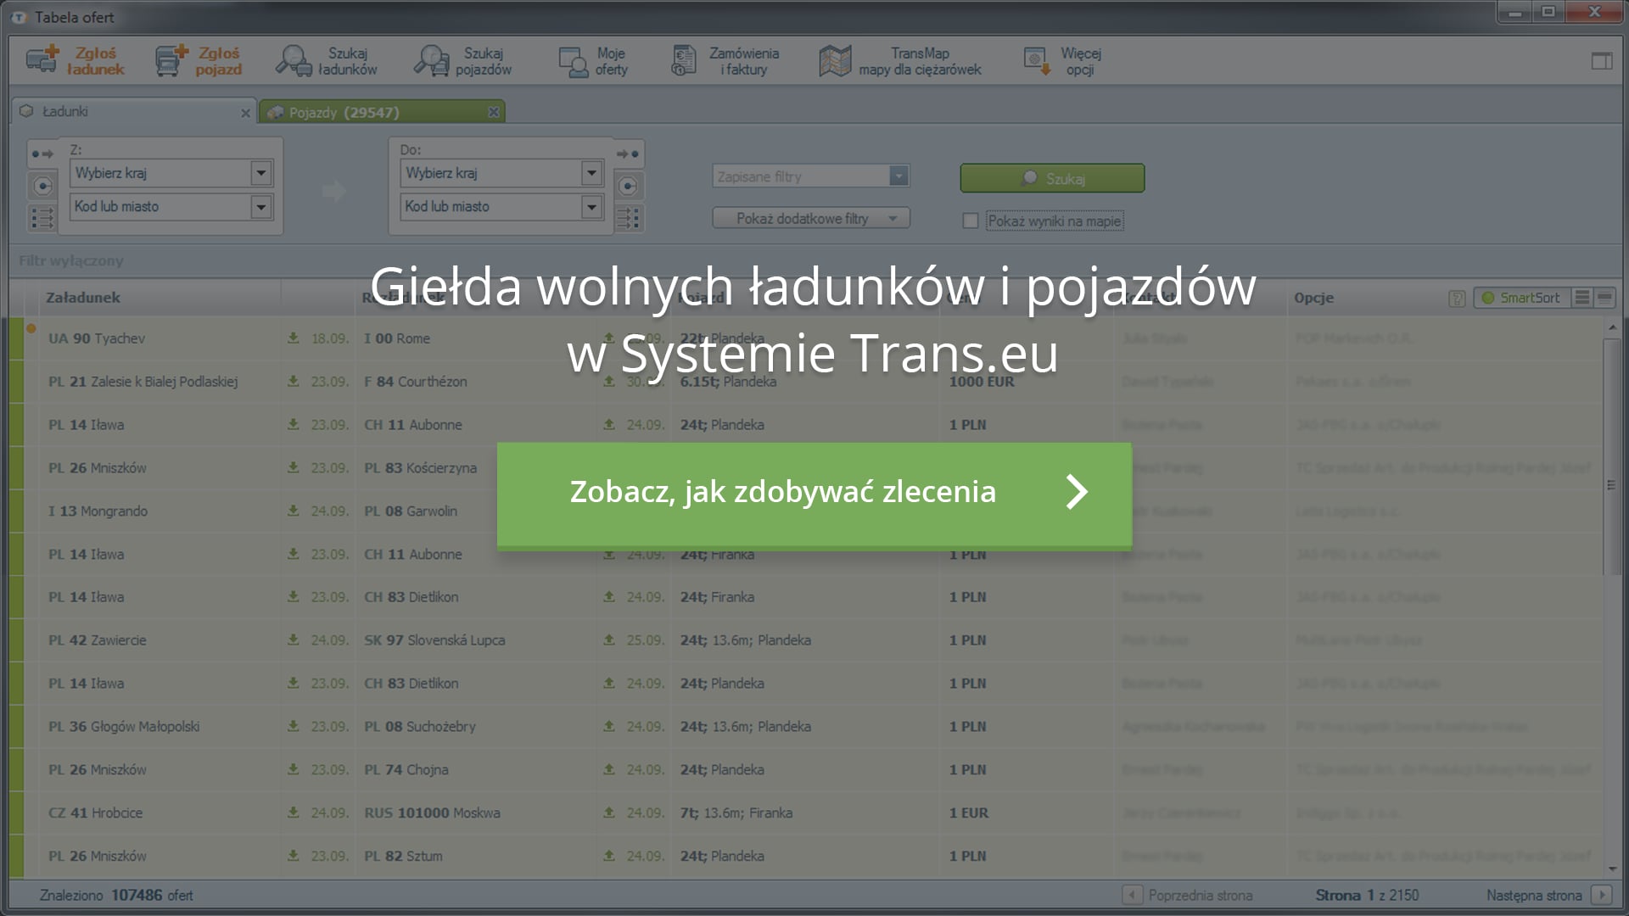The width and height of the screenshot is (1629, 916).
Task: Close the Ładunki tab
Action: tap(245, 113)
